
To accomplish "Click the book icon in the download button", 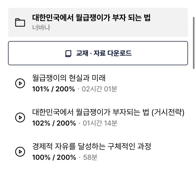I will [x=68, y=54].
